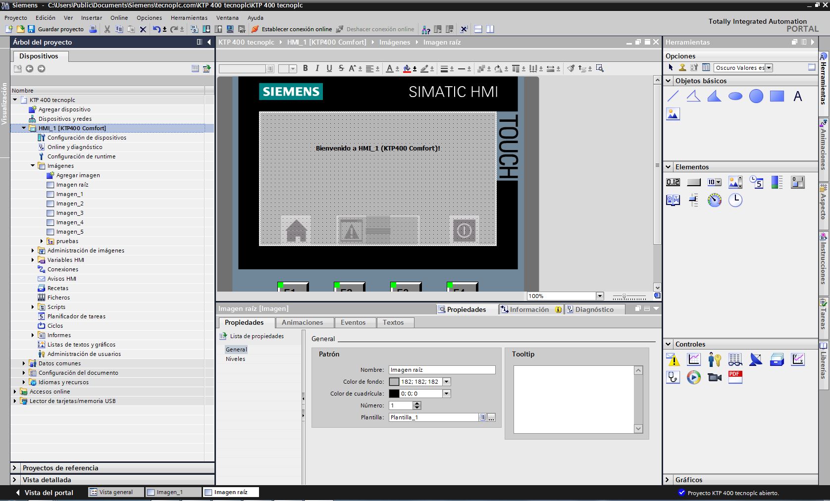This screenshot has height=501, width=830.
Task: Toggle Strikethrough text formatting
Action: click(x=341, y=68)
